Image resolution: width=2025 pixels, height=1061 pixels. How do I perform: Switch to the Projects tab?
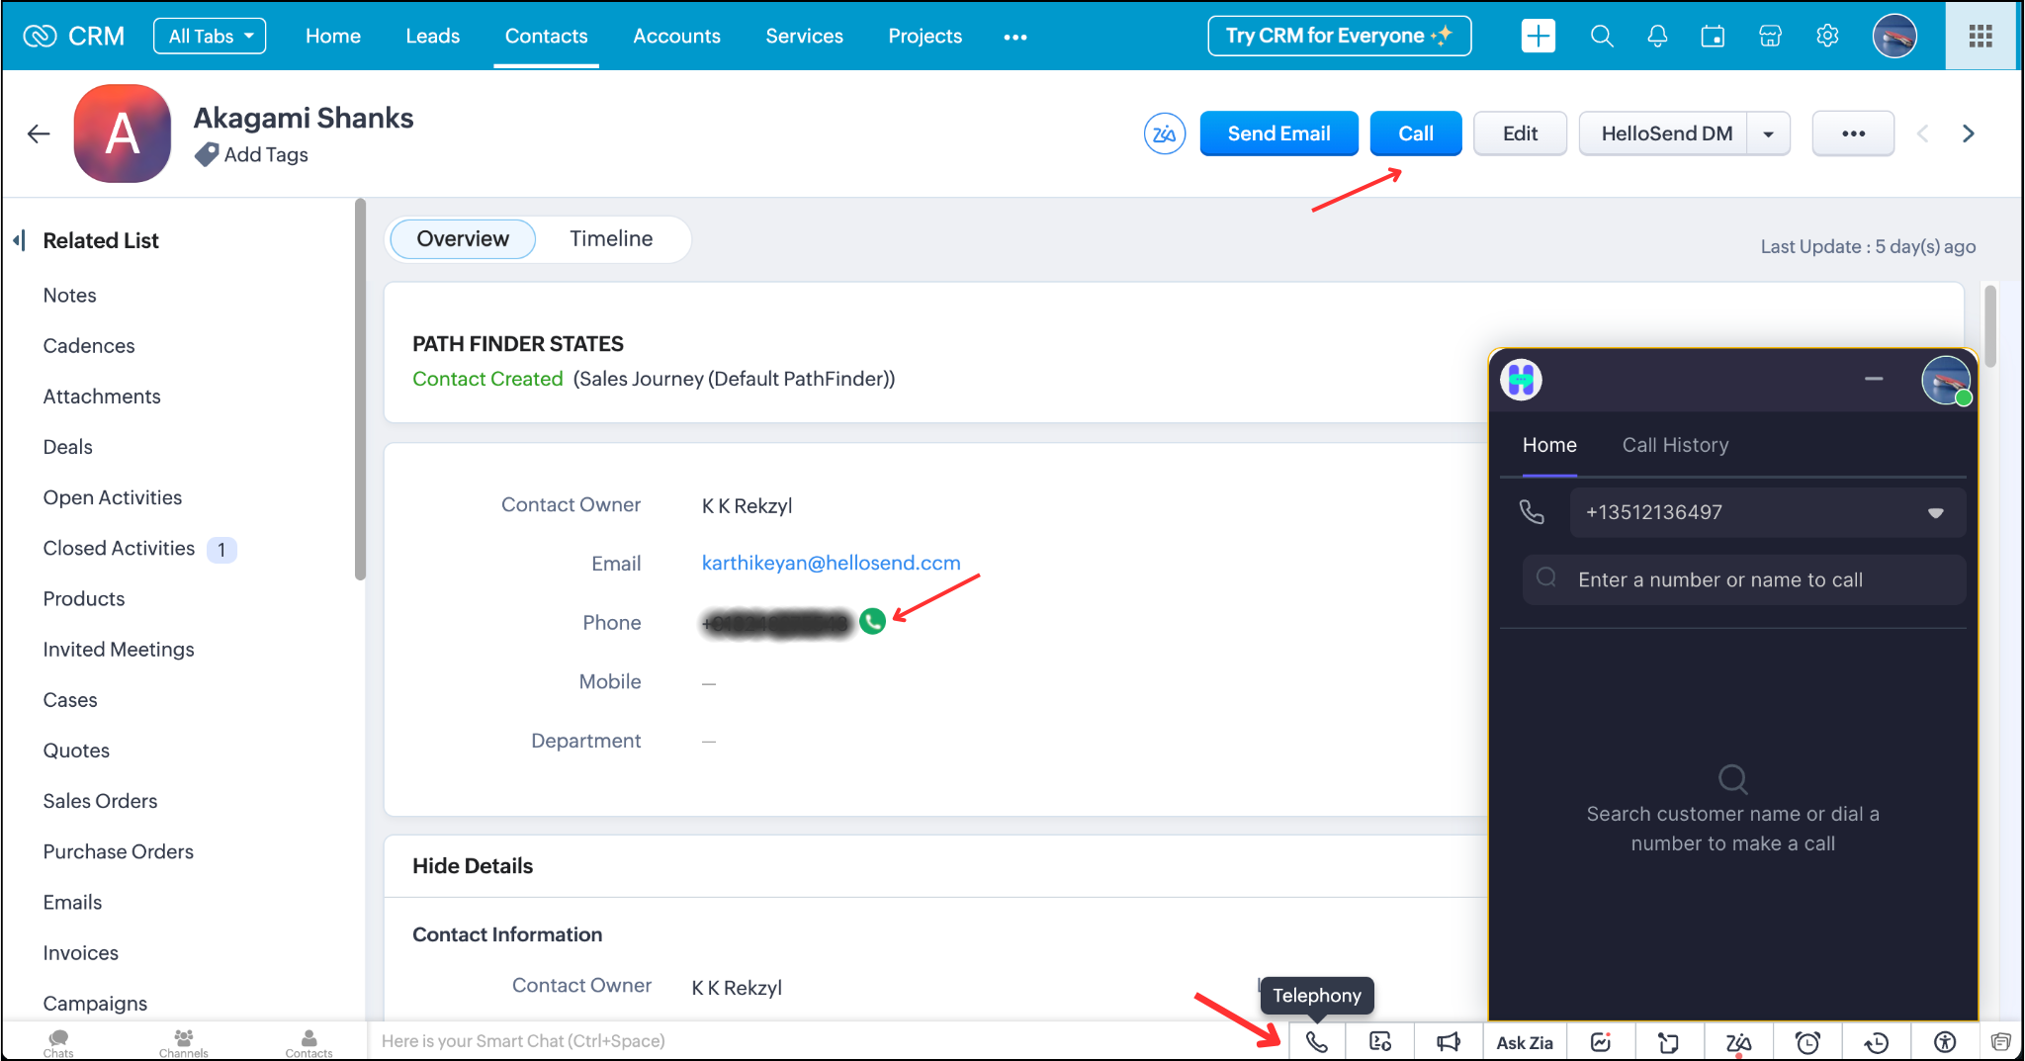(x=924, y=36)
